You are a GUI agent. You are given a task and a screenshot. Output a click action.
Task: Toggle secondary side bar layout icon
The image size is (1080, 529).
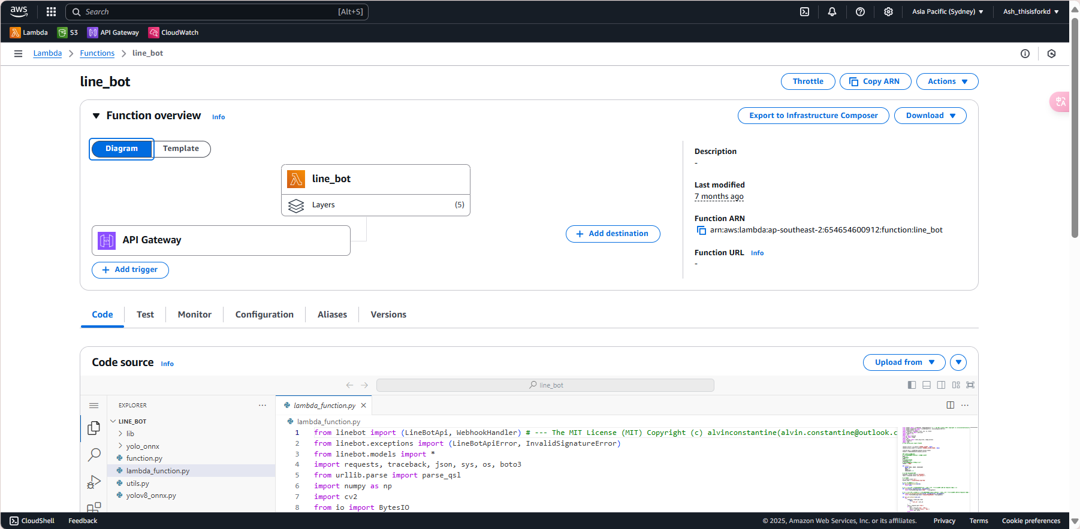pyautogui.click(x=941, y=385)
